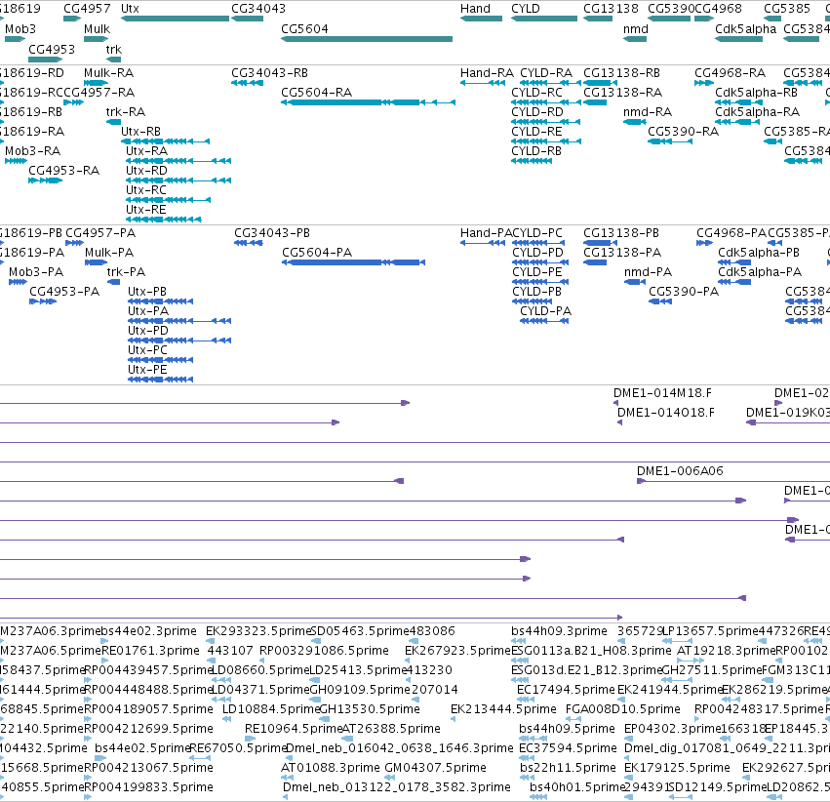
Task: Click the trk gene label
Action: (114, 49)
